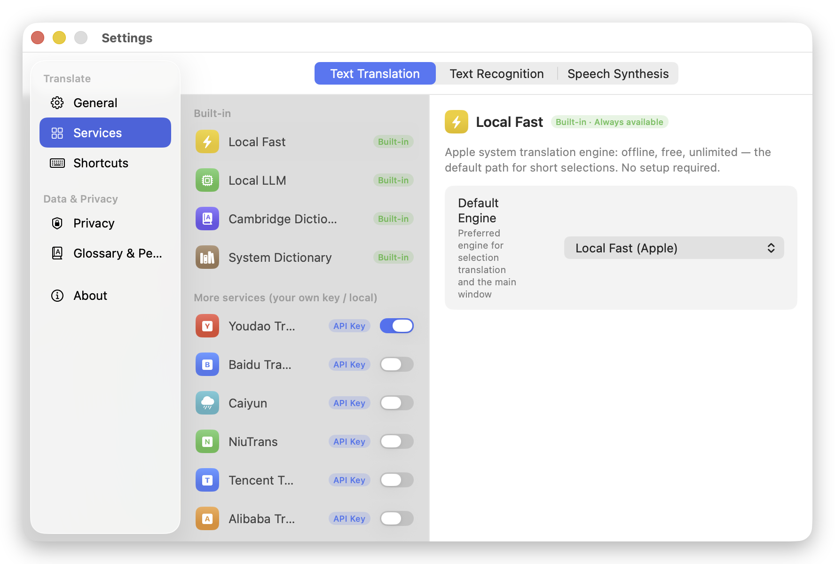Click the Built-in badge on Local LLM
Screen dimensions: 835x564
pos(394,180)
